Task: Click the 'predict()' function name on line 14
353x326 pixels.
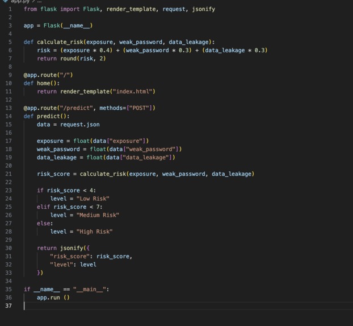Action: click(52, 116)
